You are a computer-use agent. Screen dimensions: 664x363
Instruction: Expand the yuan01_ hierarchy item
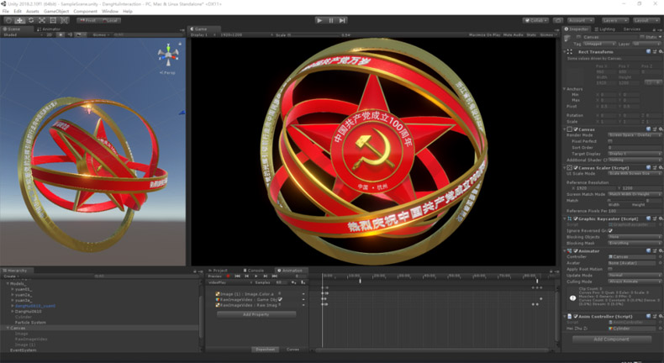click(x=13, y=289)
